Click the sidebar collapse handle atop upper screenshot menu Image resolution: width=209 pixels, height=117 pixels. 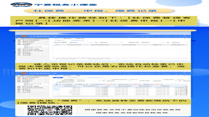(19, 38)
